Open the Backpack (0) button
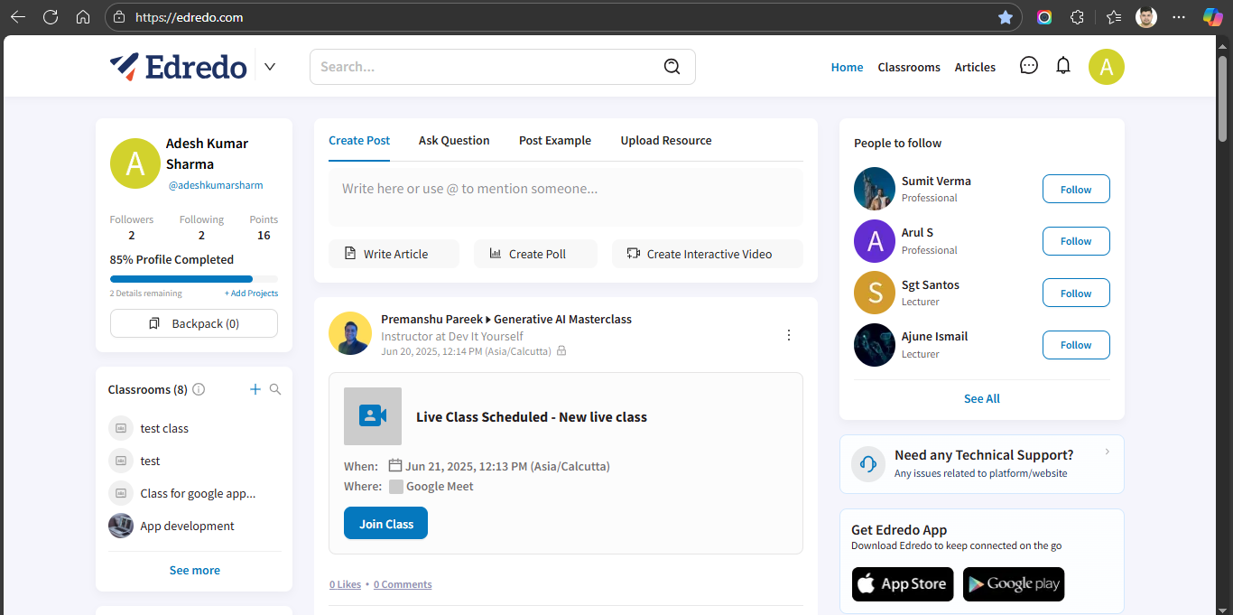 [x=194, y=323]
